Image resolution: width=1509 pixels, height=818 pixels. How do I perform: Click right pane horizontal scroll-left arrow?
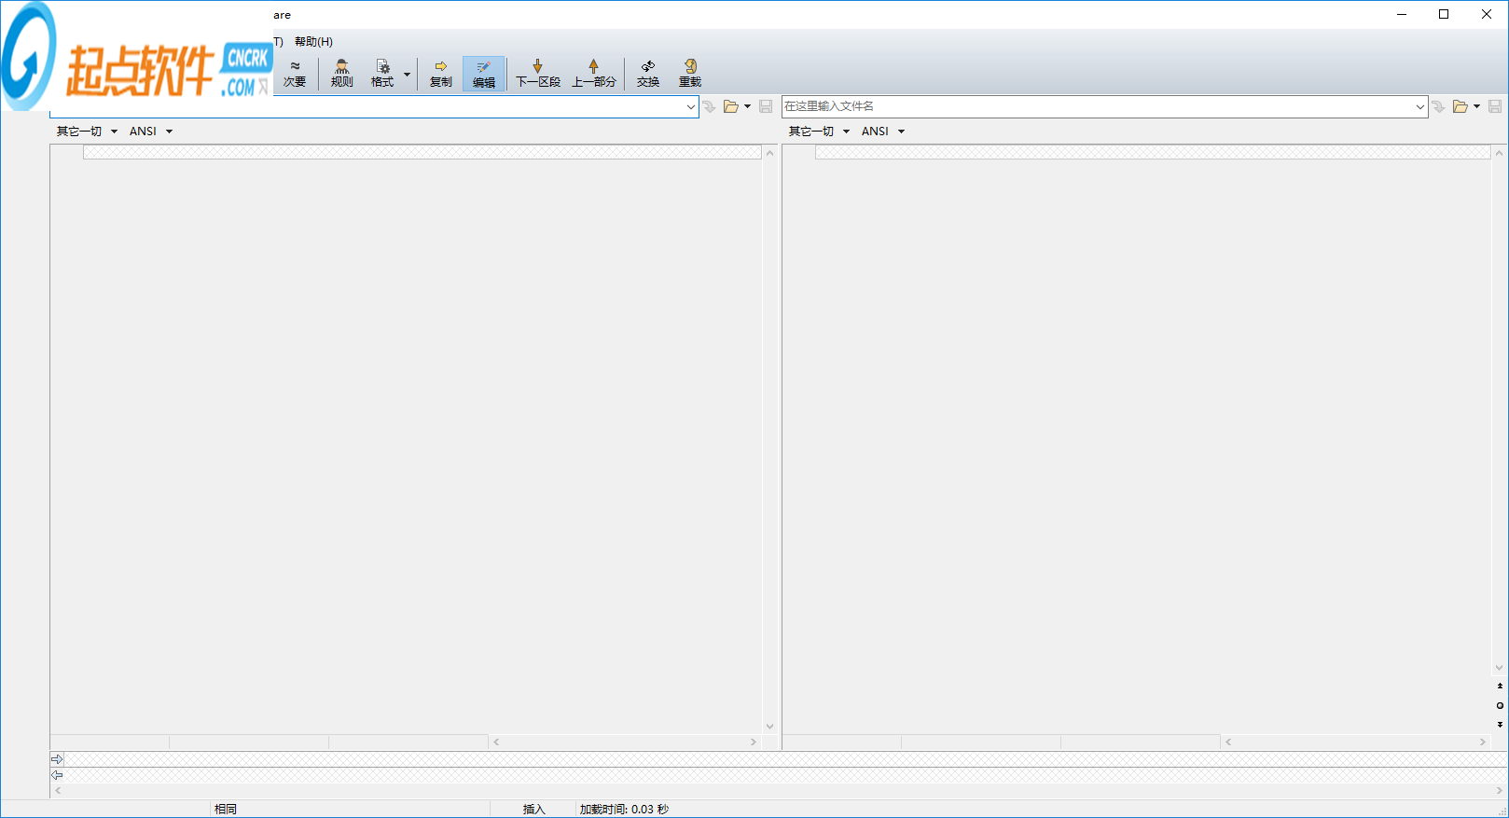point(1228,742)
